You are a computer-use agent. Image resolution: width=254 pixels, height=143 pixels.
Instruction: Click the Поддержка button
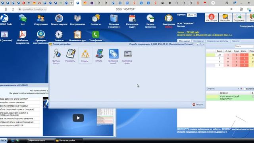[x=239, y=17]
